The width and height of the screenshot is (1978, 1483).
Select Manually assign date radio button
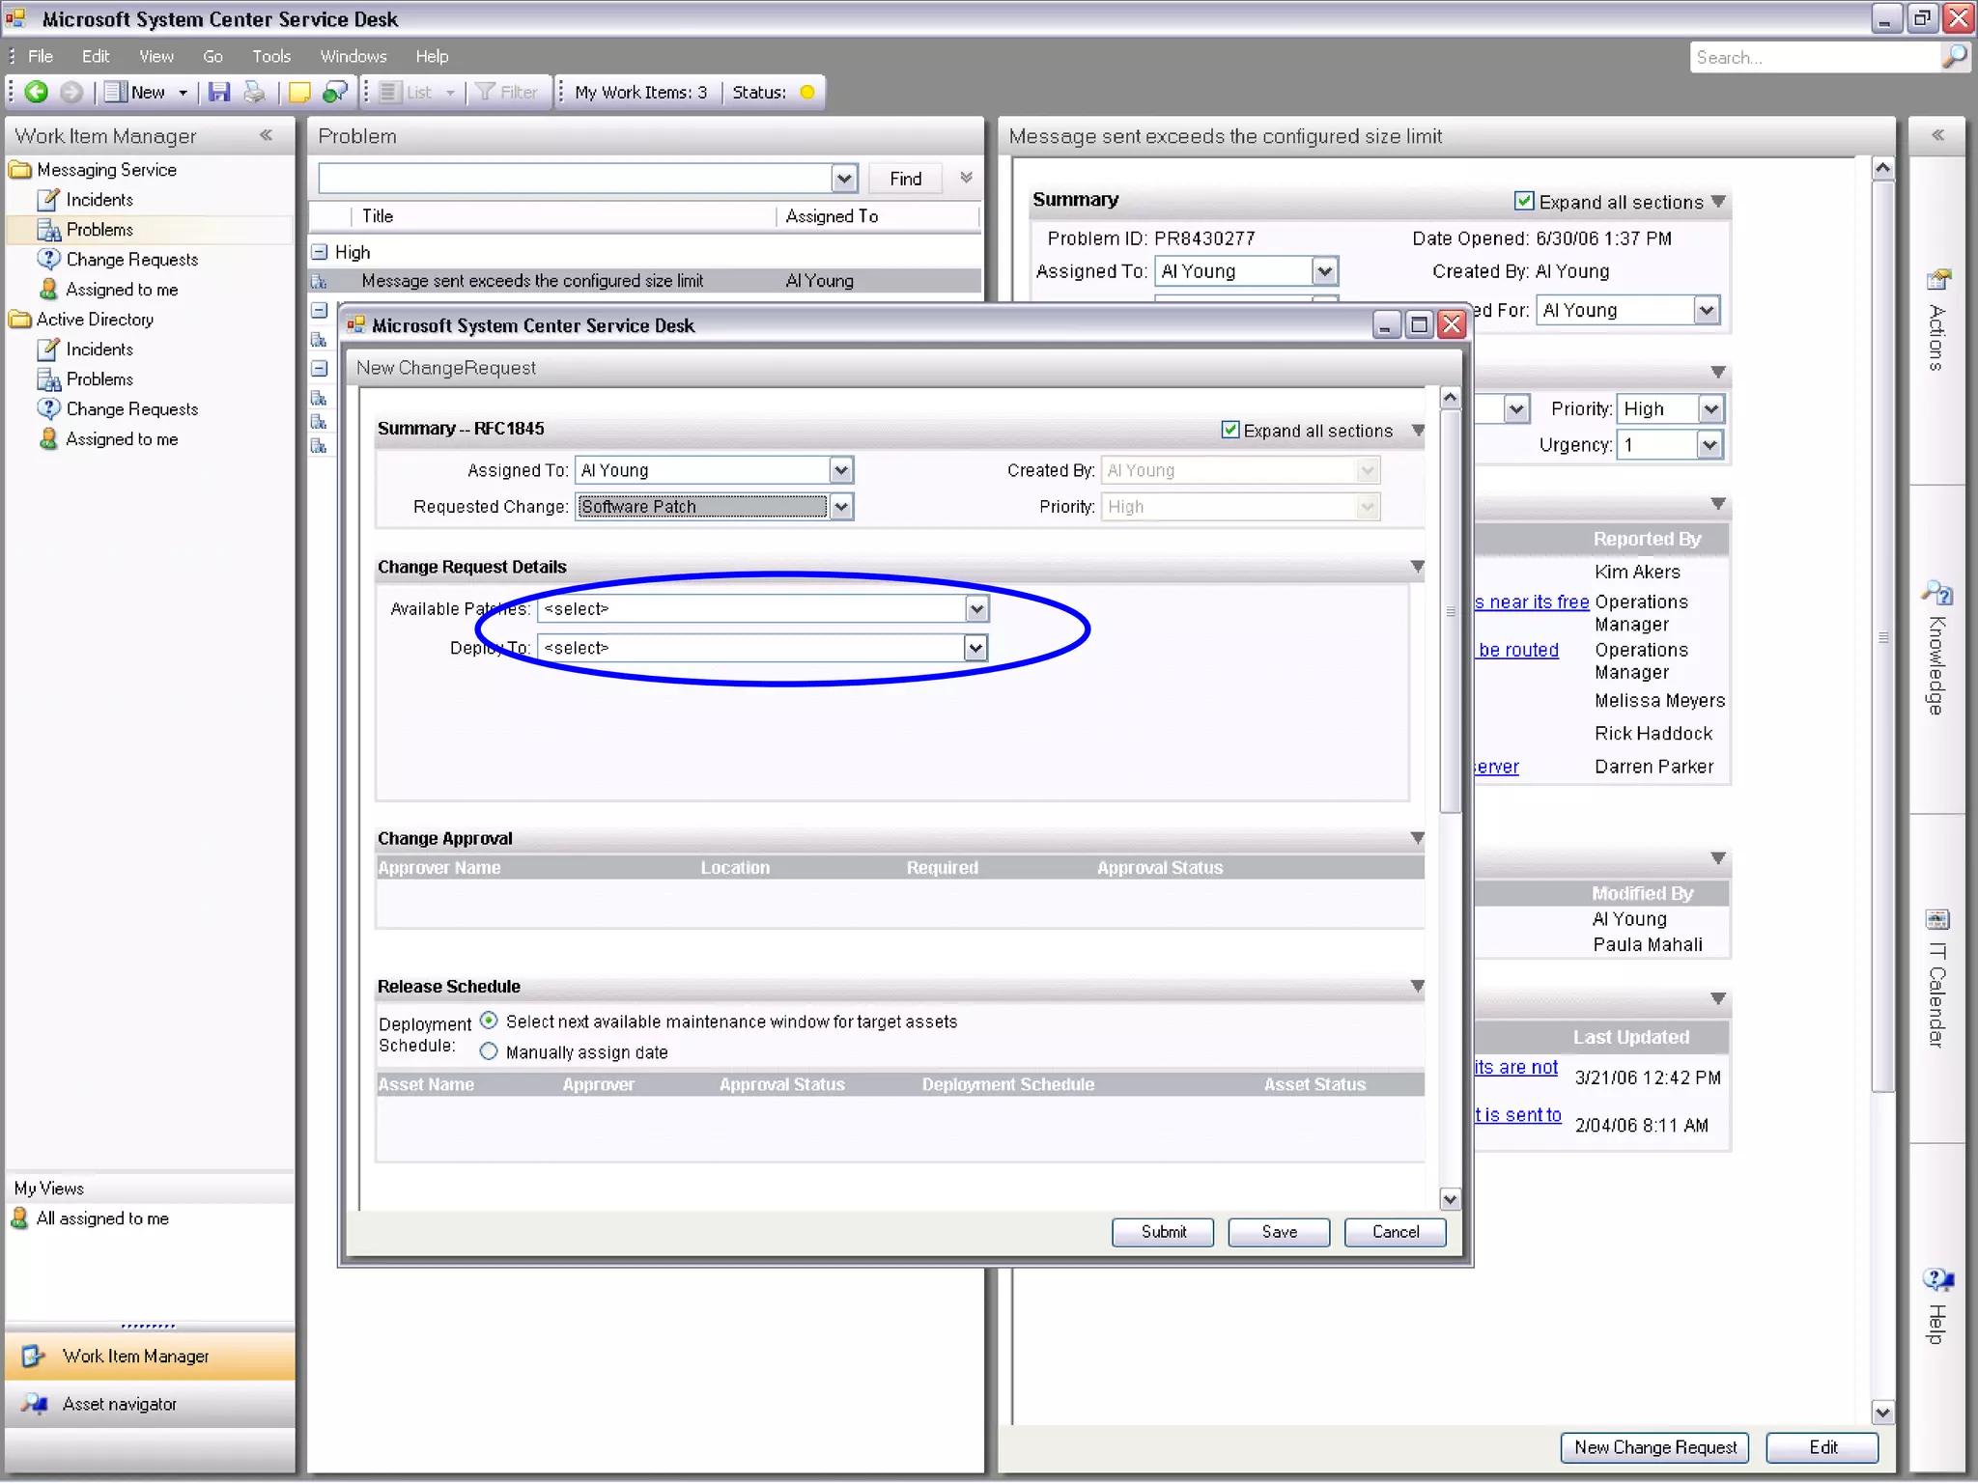490,1051
